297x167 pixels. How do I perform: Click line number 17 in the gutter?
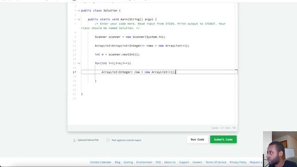click(x=74, y=72)
